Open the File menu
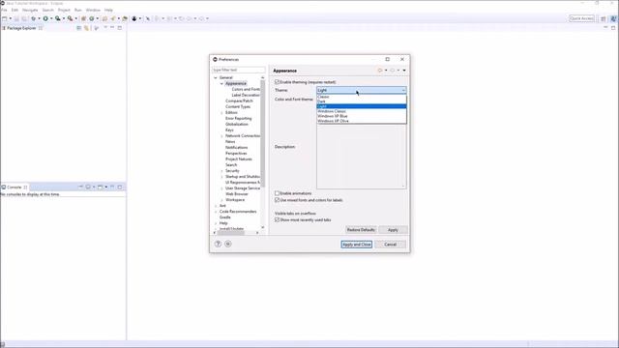Viewport: 619px width, 348px height. click(x=4, y=10)
